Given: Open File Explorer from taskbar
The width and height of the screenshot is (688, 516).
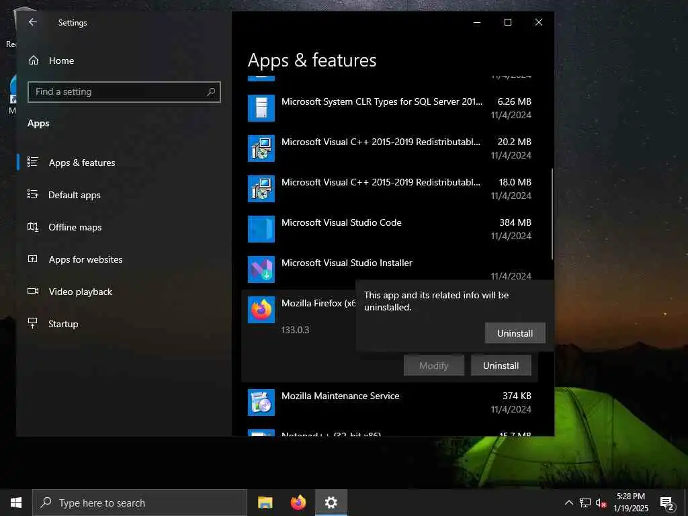Looking at the screenshot, I should point(265,503).
